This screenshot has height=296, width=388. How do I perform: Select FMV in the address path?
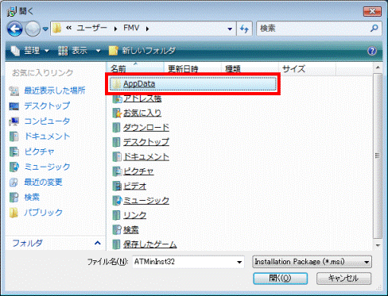point(131,28)
